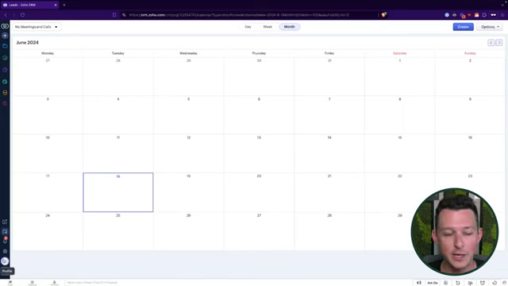Click the Wednesday column header
The image size is (508, 286).
[x=189, y=53]
